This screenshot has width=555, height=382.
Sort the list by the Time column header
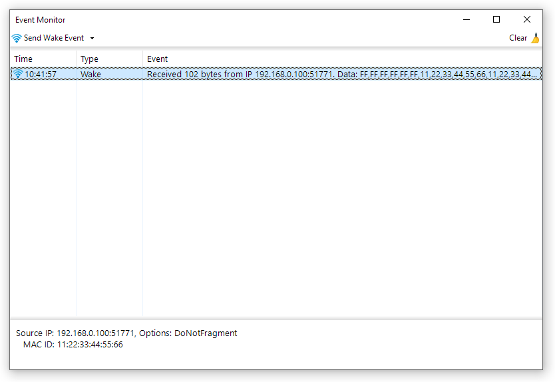pos(43,59)
